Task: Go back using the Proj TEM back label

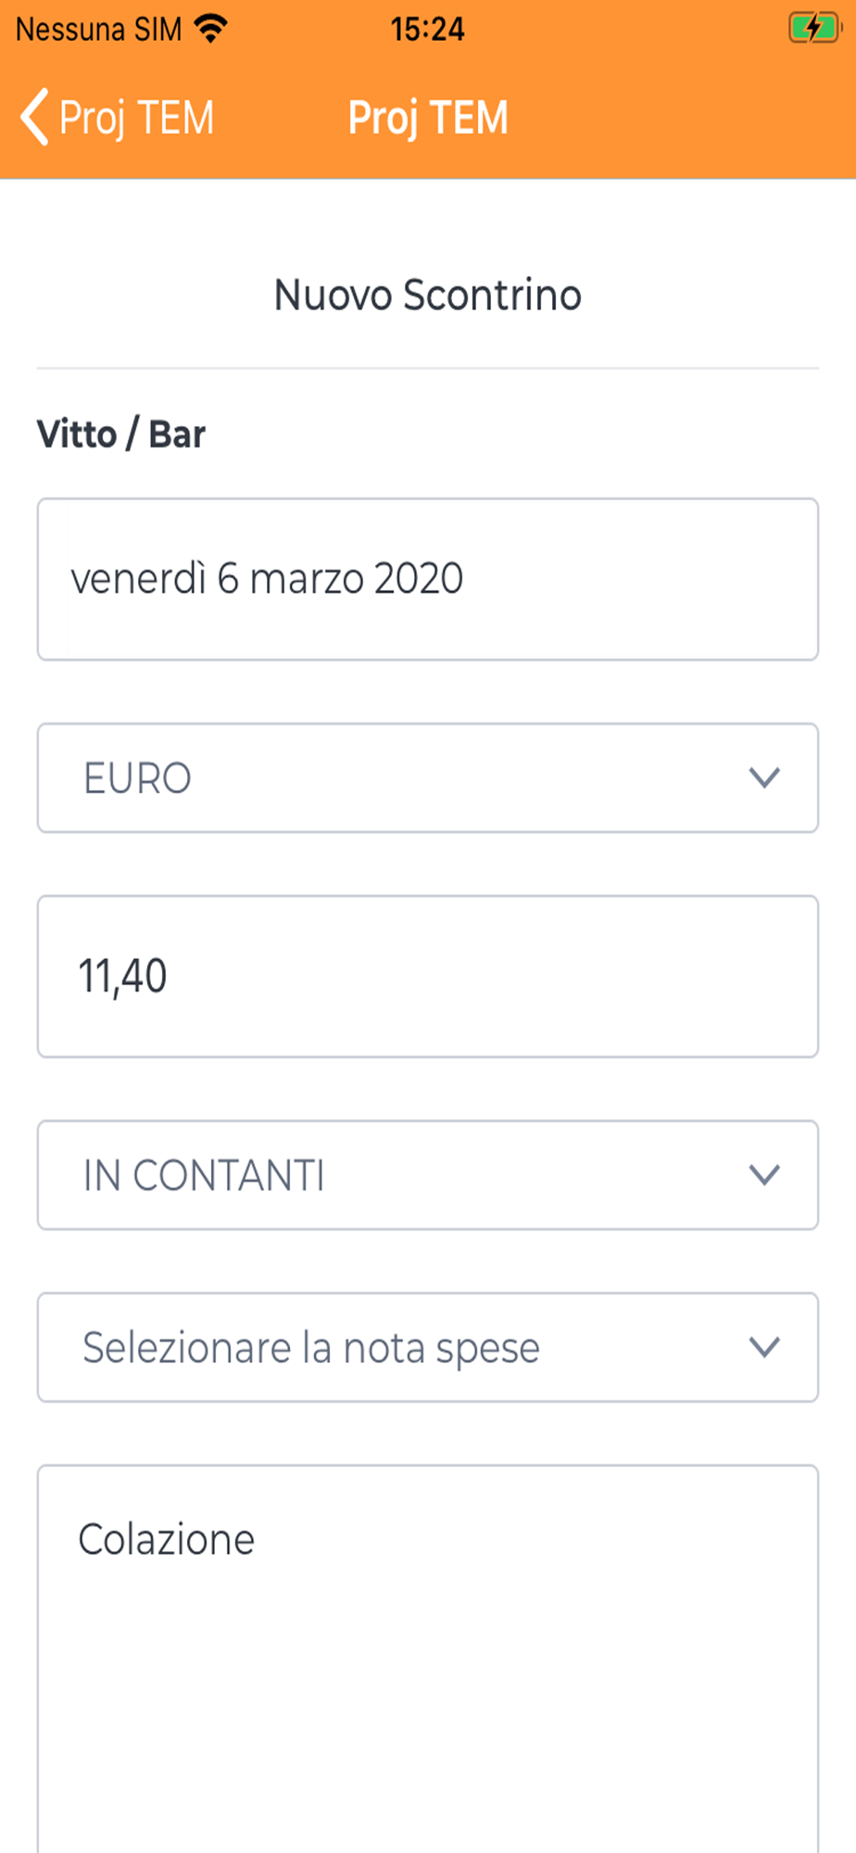Action: pyautogui.click(x=136, y=118)
